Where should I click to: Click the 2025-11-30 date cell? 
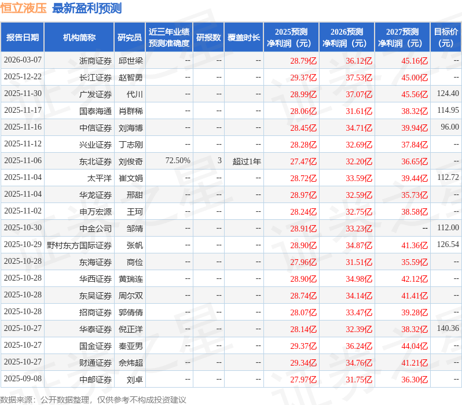pyautogui.click(x=23, y=94)
